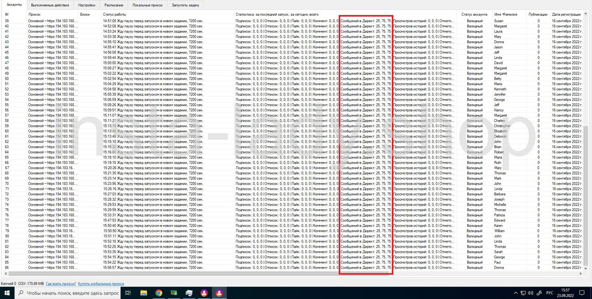
Task: Click the volume speaker tray icon
Action: click(x=531, y=293)
